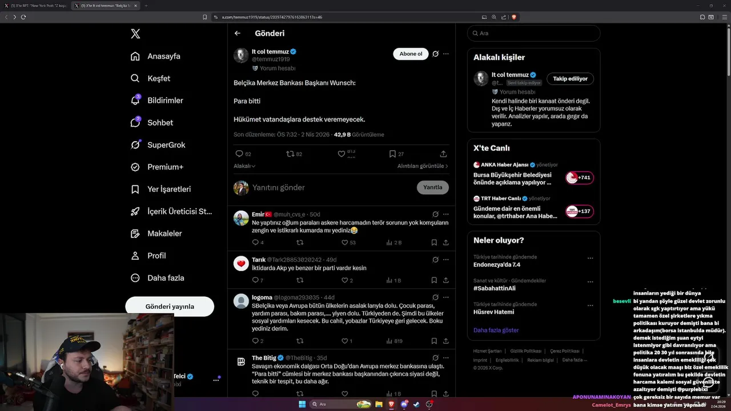The width and height of the screenshot is (731, 411).
Task: Open Gizlilik Politikası footer link
Action: click(526, 351)
